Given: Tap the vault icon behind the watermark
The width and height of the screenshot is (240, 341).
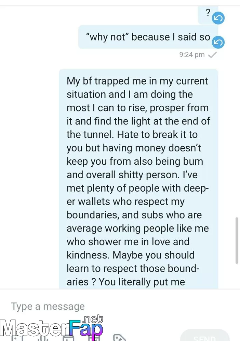Looking at the screenshot, I should (x=94, y=338).
